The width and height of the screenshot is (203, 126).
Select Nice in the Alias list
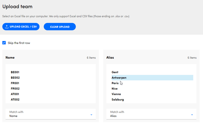(x=115, y=89)
